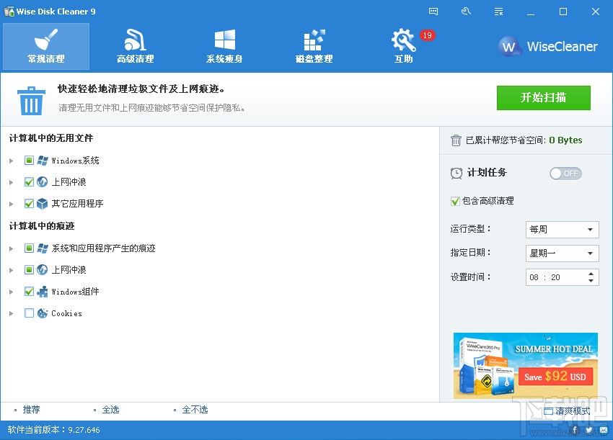Click the 08 hour field in 设置时间

pos(534,277)
